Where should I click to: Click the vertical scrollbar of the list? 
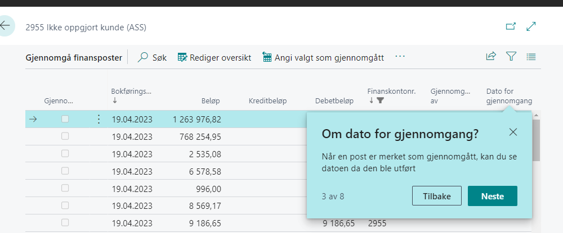537,140
